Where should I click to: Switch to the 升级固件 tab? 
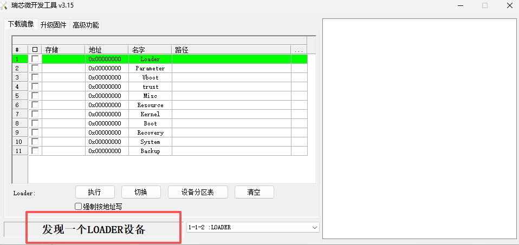point(53,25)
